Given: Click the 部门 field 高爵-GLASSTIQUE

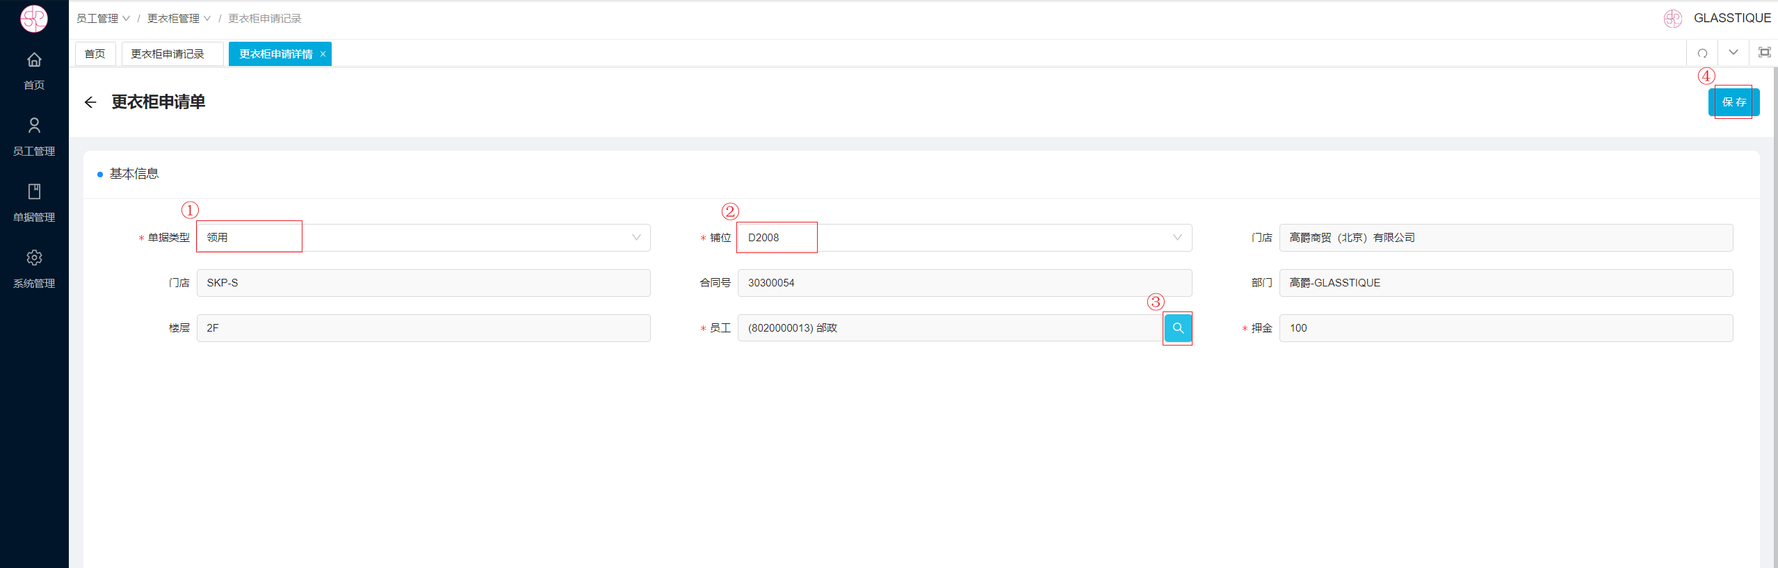Looking at the screenshot, I should click(1506, 283).
